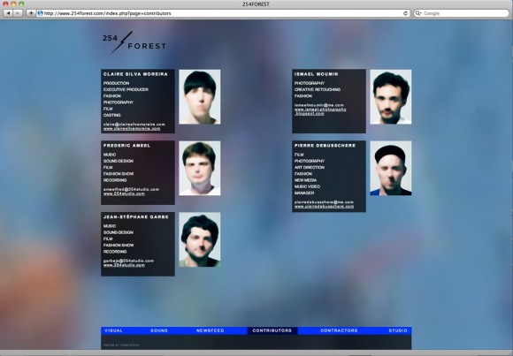Click the address bar URL field

tap(224, 13)
